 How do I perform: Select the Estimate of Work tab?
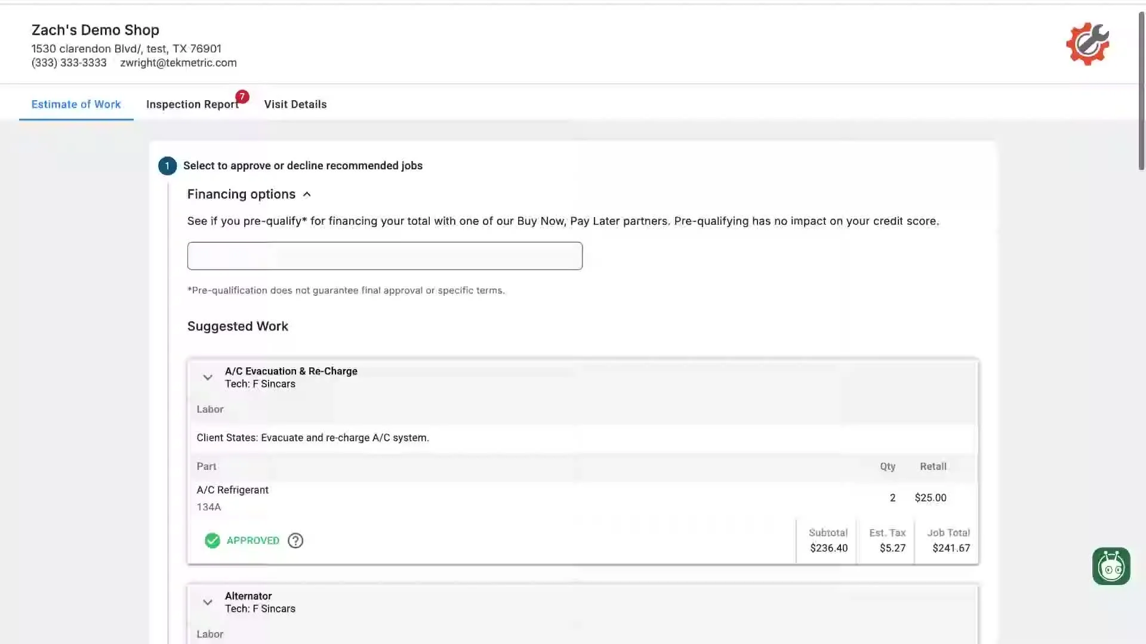tap(76, 104)
